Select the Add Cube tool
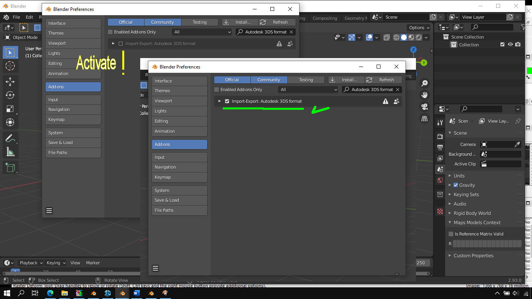 click(10, 168)
